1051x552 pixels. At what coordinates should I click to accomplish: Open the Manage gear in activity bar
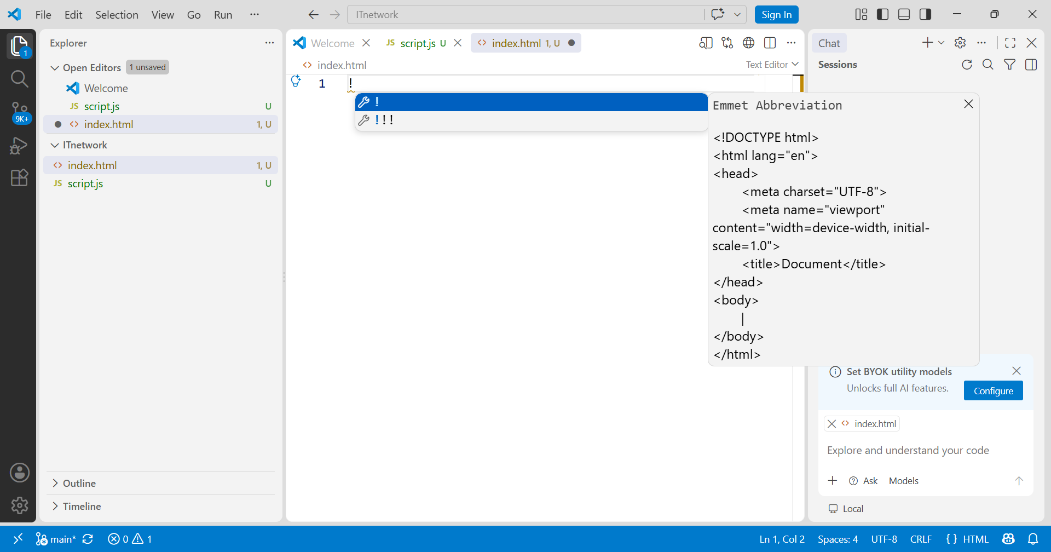point(19,505)
